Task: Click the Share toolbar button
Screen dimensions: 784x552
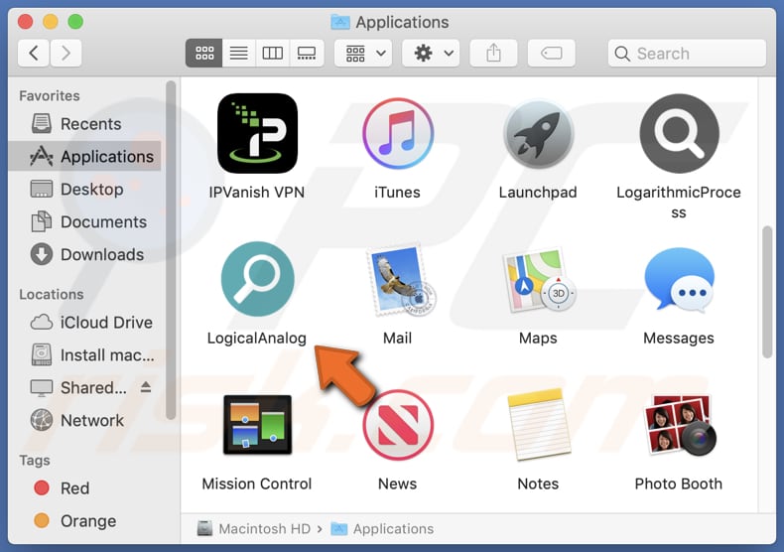Action: [x=493, y=53]
